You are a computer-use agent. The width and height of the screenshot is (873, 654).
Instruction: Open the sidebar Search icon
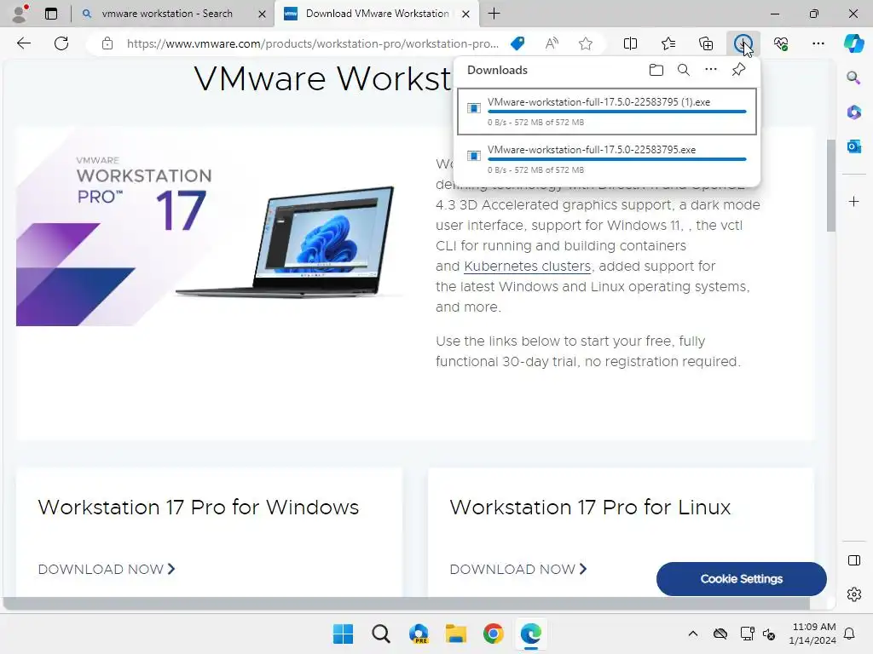point(853,77)
